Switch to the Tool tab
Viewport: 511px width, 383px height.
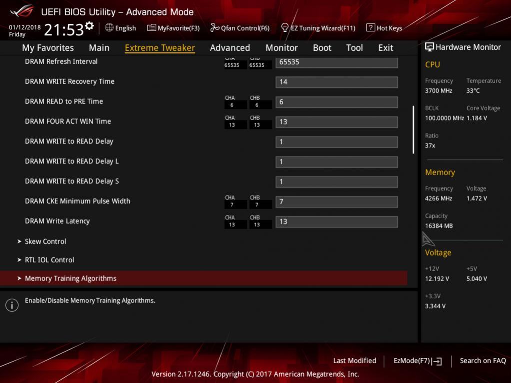click(354, 48)
